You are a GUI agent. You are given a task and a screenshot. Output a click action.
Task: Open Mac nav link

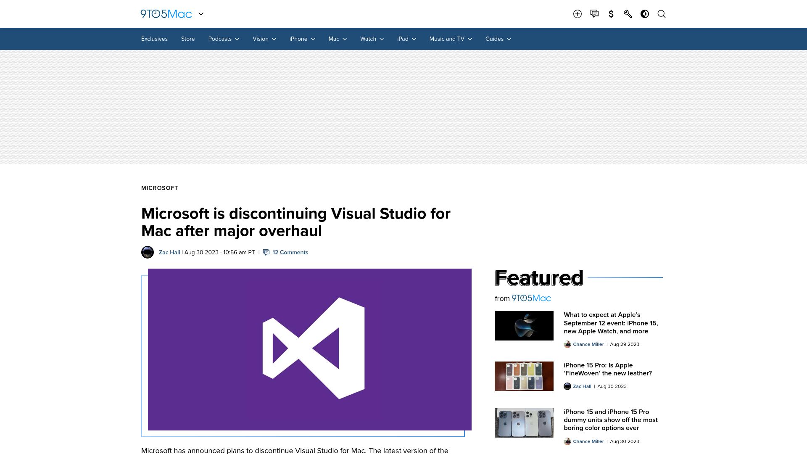click(x=334, y=39)
